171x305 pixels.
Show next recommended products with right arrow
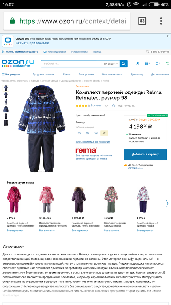[x=167, y=204]
